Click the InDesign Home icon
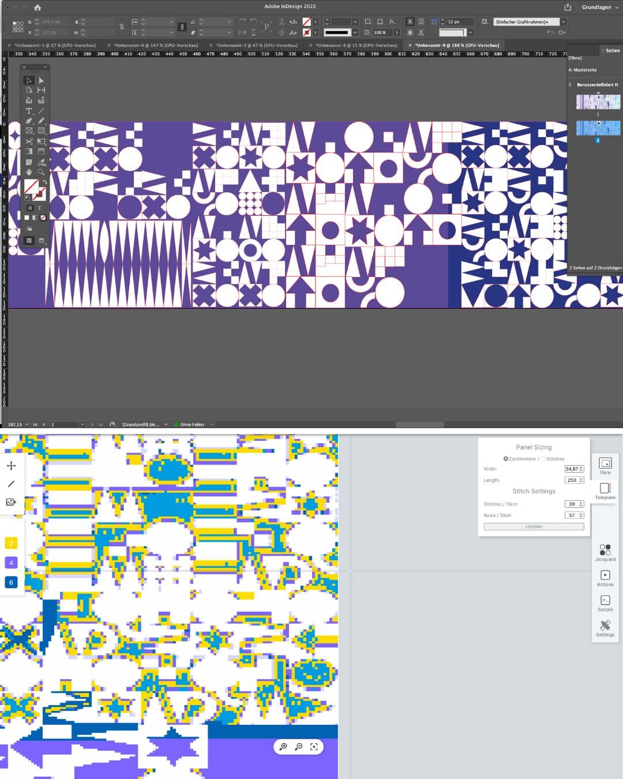Image resolution: width=623 pixels, height=779 pixels. [37, 8]
